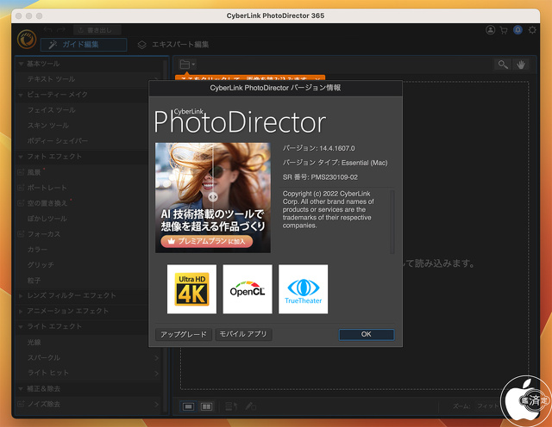Click the version number 14.4.1607.0 text
Screen dimensions: 552x427
tap(337, 148)
